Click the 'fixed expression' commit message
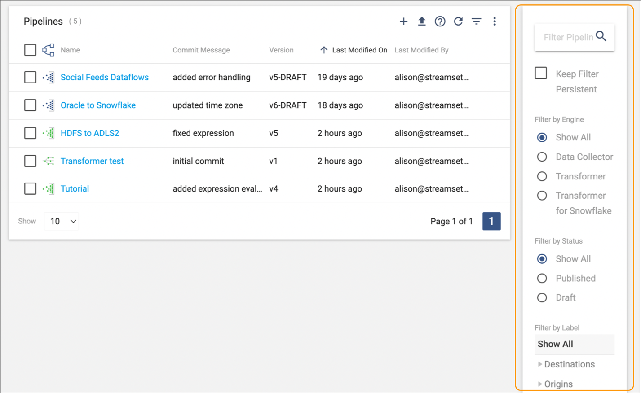 (x=203, y=133)
